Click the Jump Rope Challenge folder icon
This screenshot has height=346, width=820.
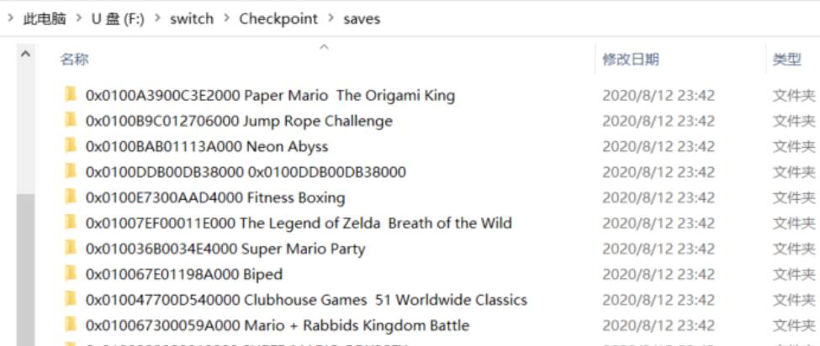(x=71, y=121)
